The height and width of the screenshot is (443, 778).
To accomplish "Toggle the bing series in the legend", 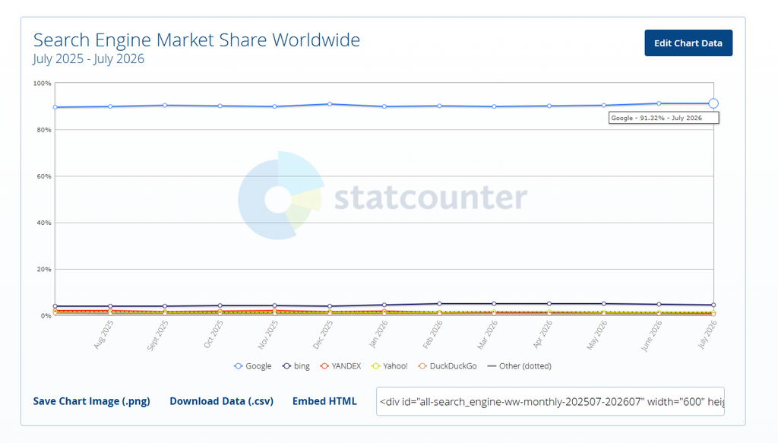I will point(296,366).
